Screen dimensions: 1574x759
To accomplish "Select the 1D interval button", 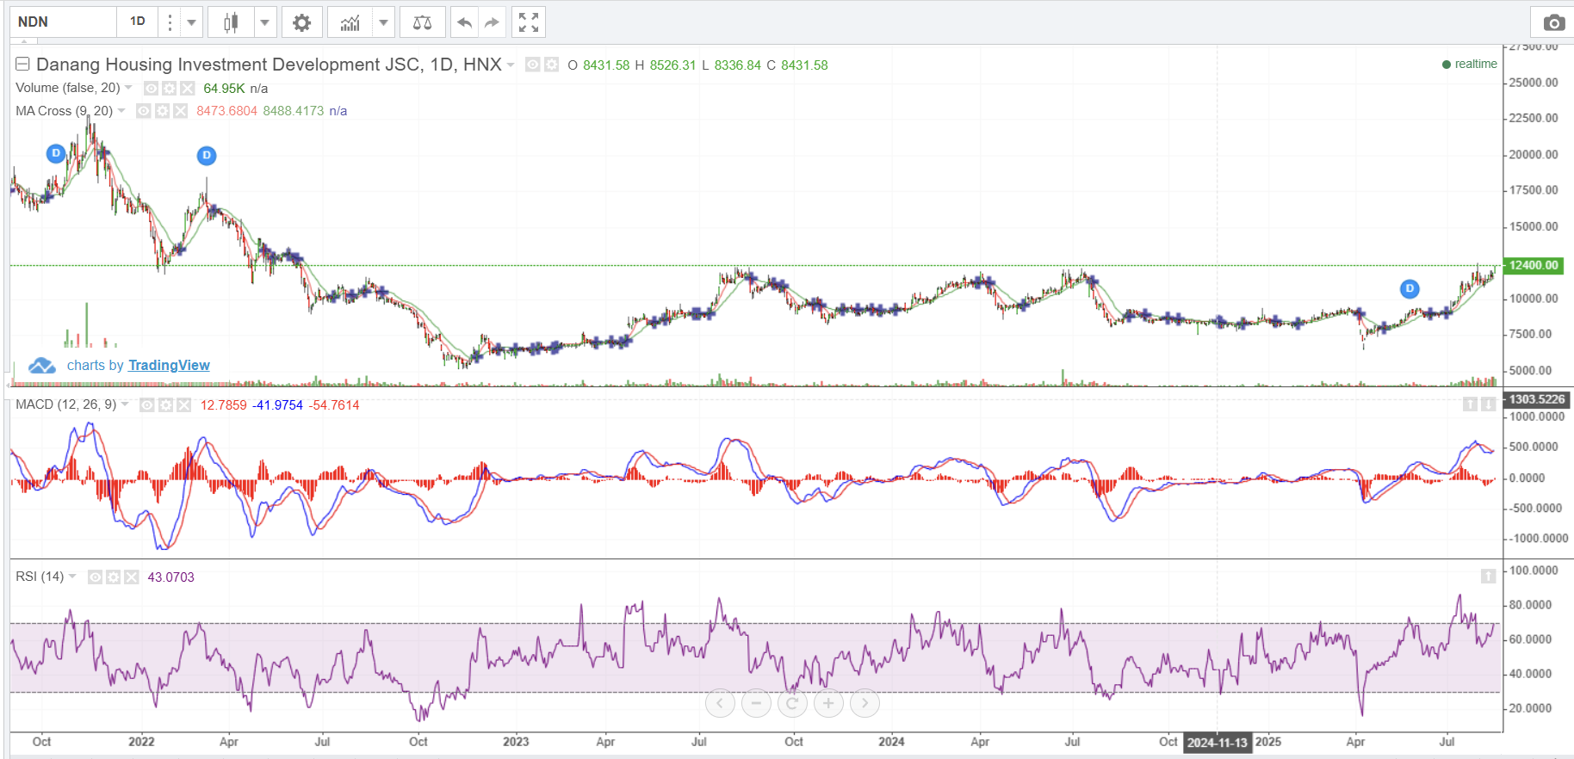I will pyautogui.click(x=138, y=22).
